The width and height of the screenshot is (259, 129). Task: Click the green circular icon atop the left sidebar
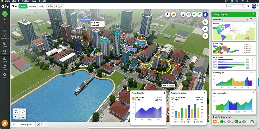(5, 14)
